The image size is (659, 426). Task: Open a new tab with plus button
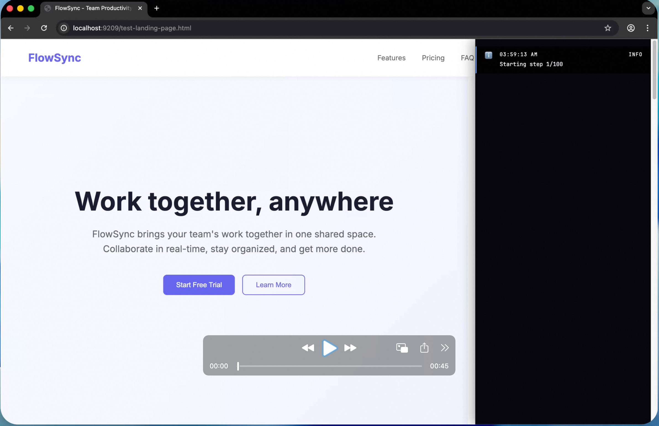157,8
